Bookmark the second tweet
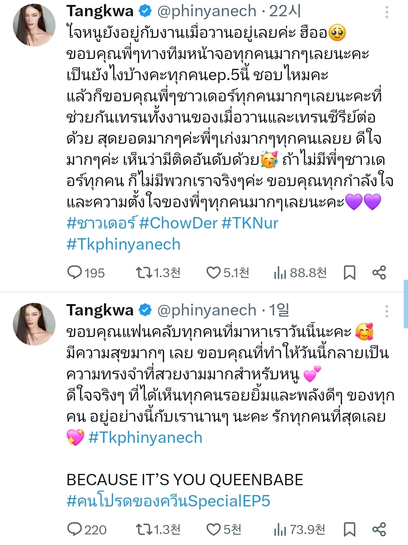Image resolution: width=408 pixels, height=545 pixels. tap(349, 529)
